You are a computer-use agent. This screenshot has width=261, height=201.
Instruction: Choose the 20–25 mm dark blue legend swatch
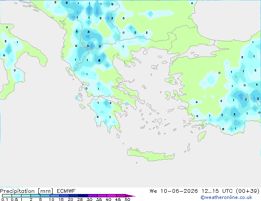(73, 196)
